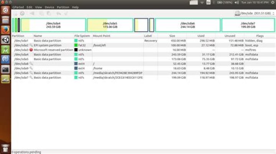This screenshot has height=154, width=276.
Task: Click the key icon beside /dev/sda8
Action: coord(31,64)
